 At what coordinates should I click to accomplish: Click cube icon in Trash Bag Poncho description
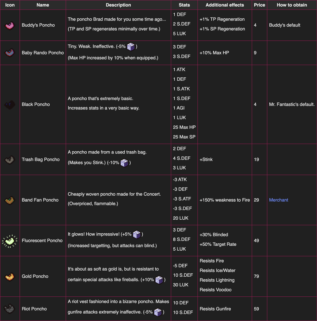tap(124, 163)
